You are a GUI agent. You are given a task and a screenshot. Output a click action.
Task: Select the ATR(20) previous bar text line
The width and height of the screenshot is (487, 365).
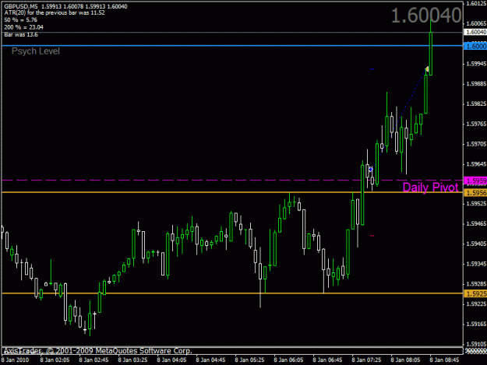pyautogui.click(x=55, y=12)
